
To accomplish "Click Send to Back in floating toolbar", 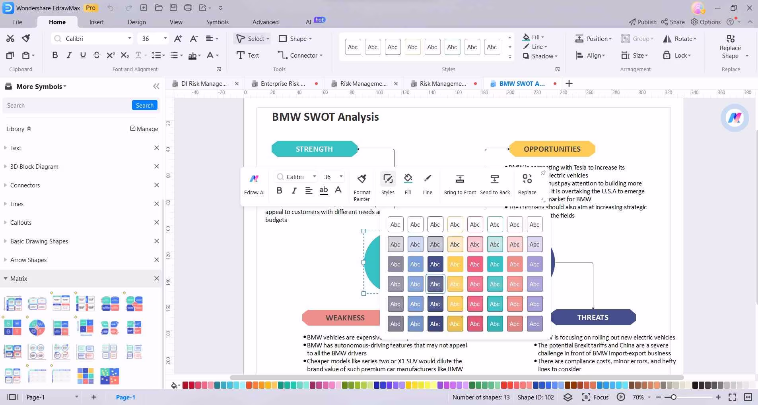I will click(x=495, y=183).
